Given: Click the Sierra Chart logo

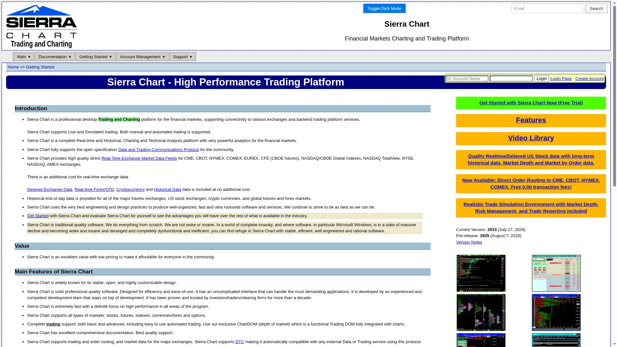Looking at the screenshot, I should (41, 26).
